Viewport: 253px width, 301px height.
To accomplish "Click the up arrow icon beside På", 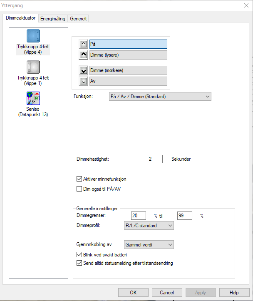I will 84,44.
